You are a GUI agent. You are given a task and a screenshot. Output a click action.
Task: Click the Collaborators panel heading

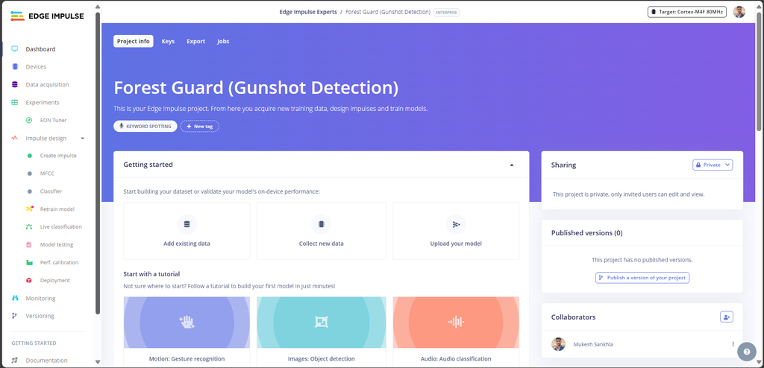tap(573, 317)
